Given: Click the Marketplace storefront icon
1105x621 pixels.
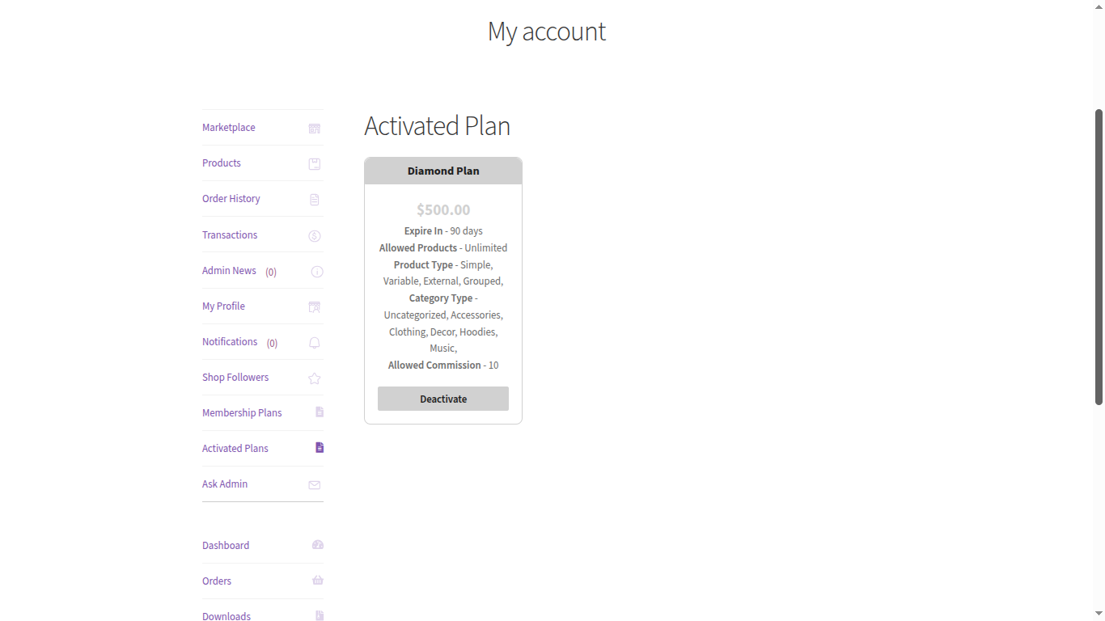Looking at the screenshot, I should point(314,128).
